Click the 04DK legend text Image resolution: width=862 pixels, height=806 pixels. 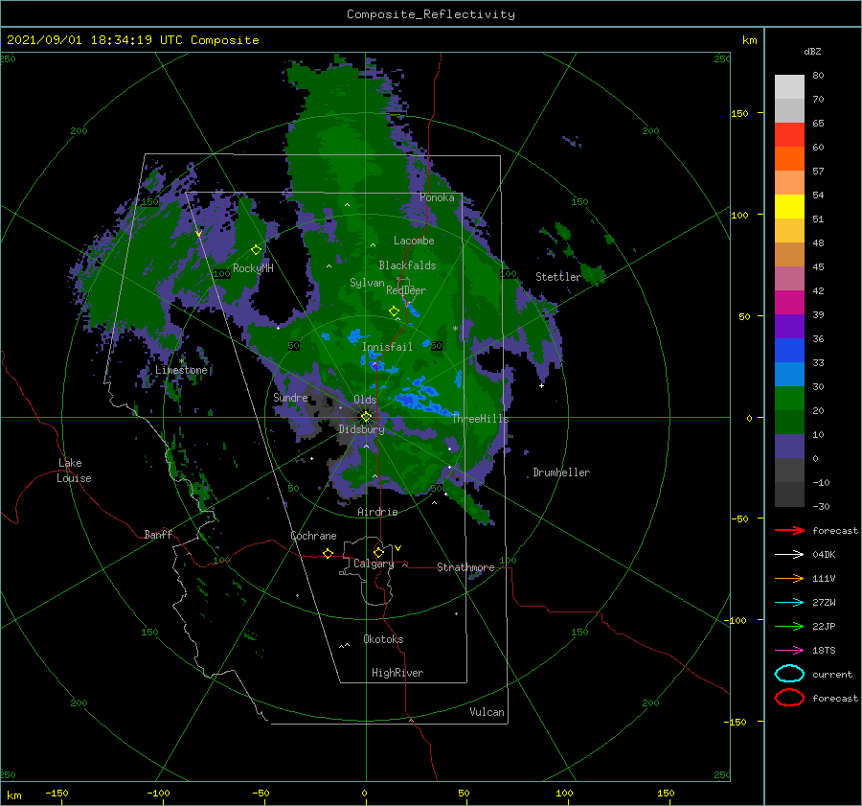click(x=824, y=555)
